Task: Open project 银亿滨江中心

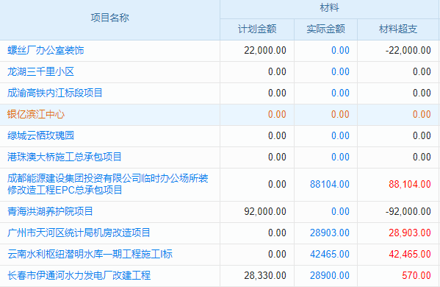Action: pyautogui.click(x=36, y=114)
